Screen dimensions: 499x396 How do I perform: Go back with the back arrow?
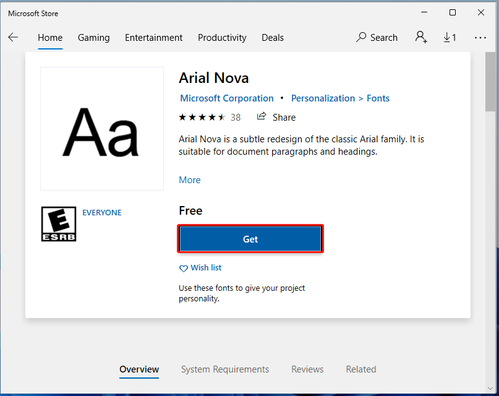[x=13, y=37]
